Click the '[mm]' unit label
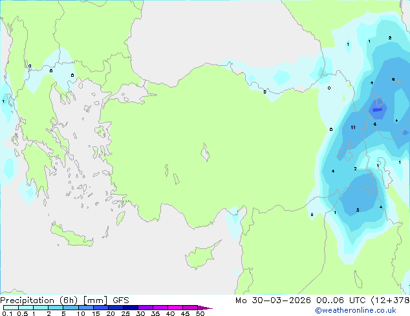Viewport: 410px width, 316px height. [95, 301]
